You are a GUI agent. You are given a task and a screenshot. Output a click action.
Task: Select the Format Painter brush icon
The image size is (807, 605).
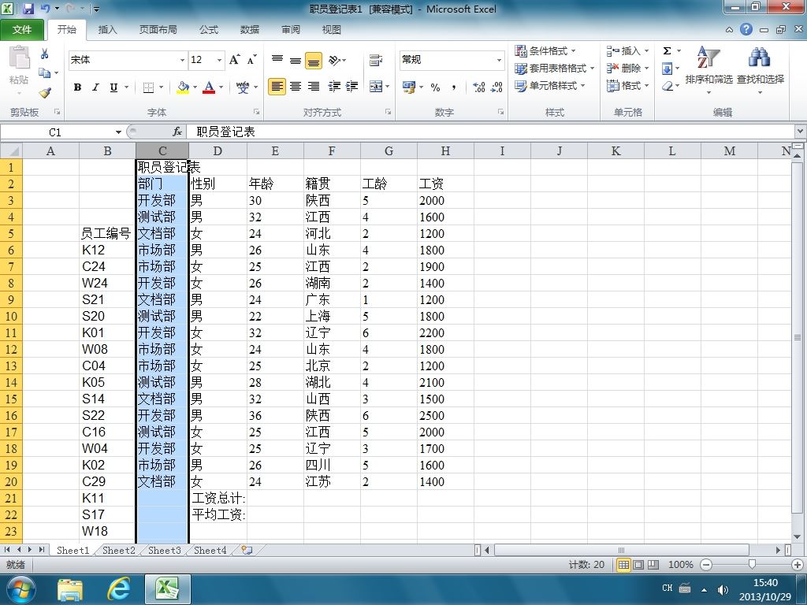(x=45, y=93)
